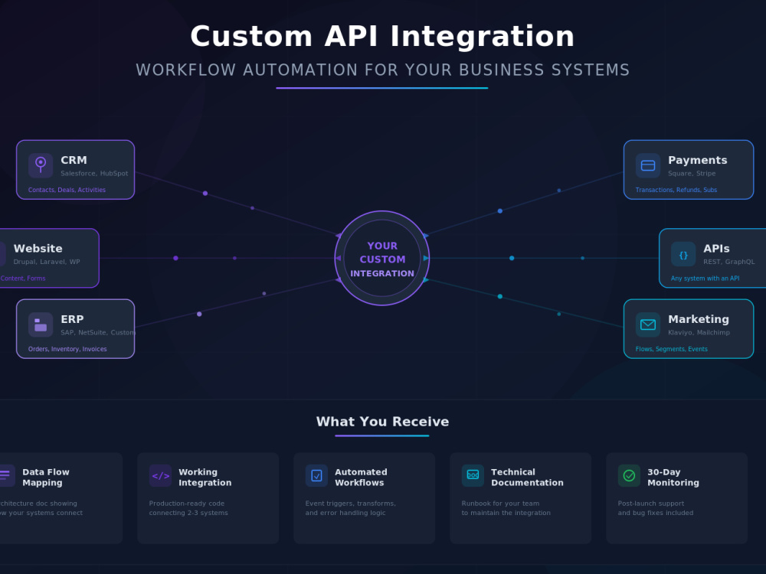Click 'Transactions, Refunds, Subs' text
This screenshot has width=766, height=574.
(x=676, y=190)
